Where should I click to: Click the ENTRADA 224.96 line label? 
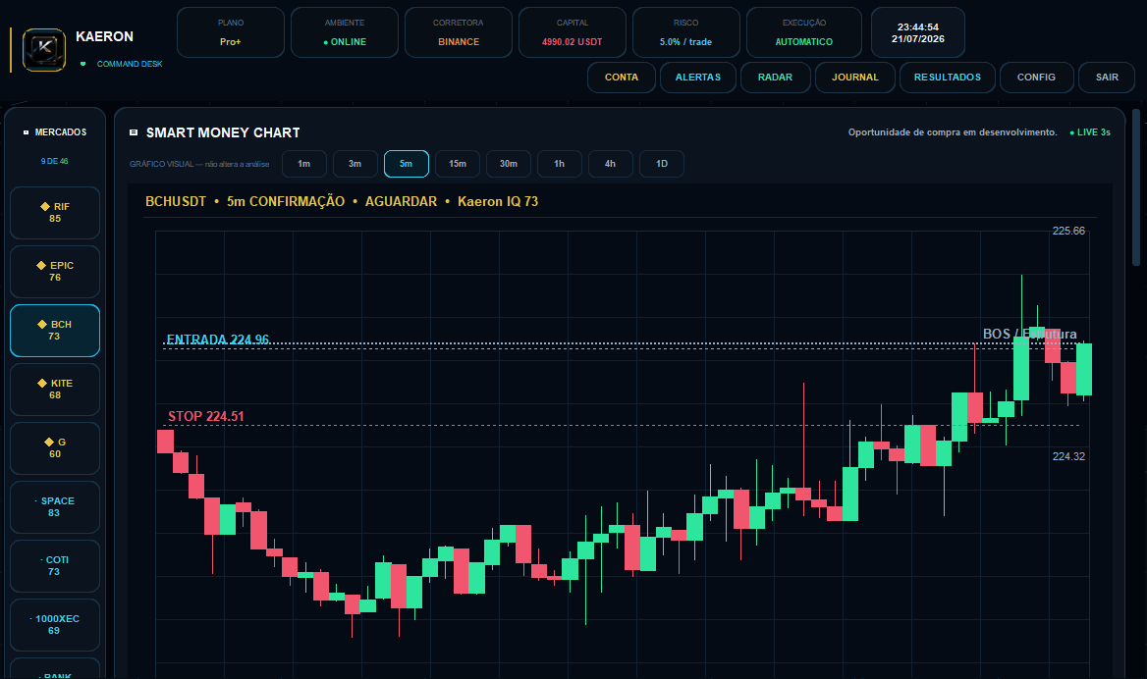(x=217, y=339)
